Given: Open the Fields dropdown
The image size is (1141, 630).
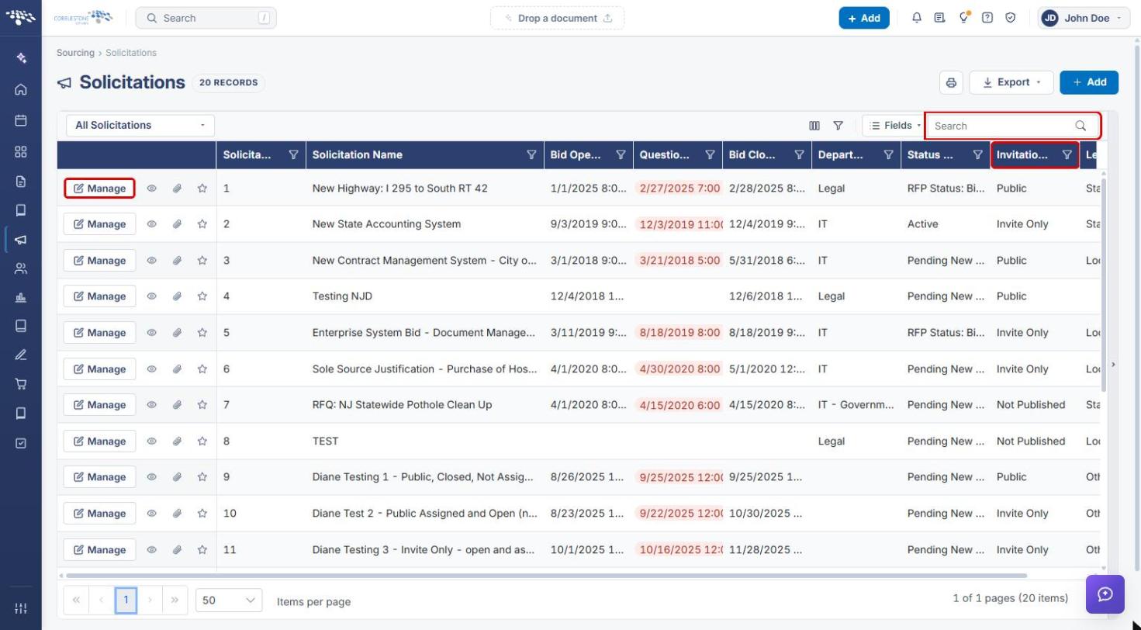Looking at the screenshot, I should tap(894, 126).
